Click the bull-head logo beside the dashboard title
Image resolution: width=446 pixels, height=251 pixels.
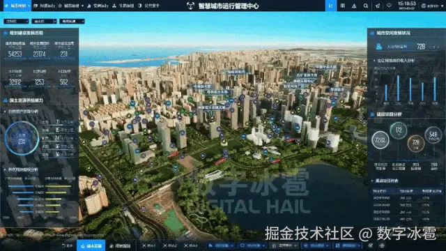pos(190,6)
